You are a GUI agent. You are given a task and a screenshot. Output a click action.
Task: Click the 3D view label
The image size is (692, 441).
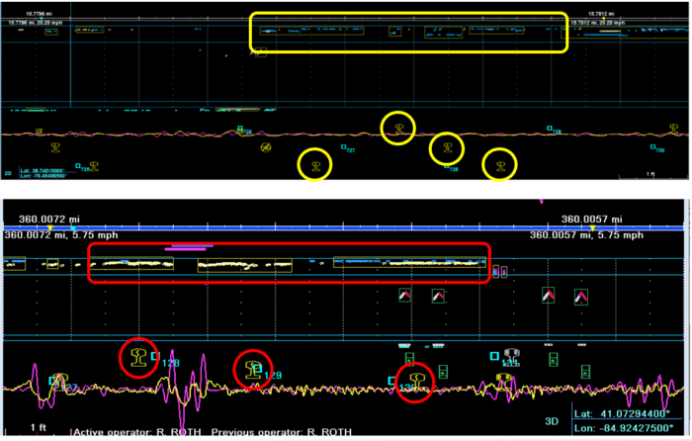point(552,421)
